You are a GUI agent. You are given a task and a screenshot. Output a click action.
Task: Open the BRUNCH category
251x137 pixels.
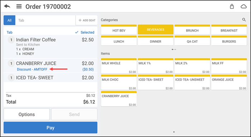pyautogui.click(x=192, y=30)
